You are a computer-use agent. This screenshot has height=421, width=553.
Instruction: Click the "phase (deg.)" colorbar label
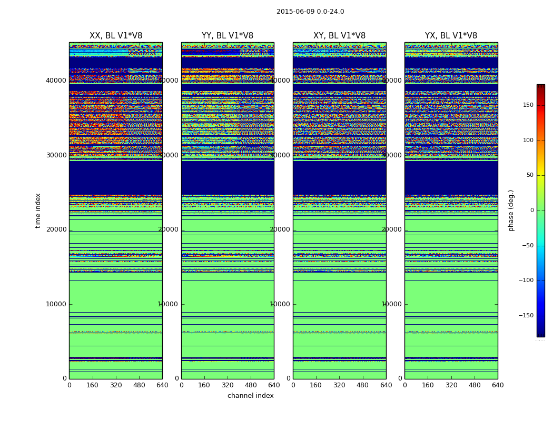(x=511, y=210)
